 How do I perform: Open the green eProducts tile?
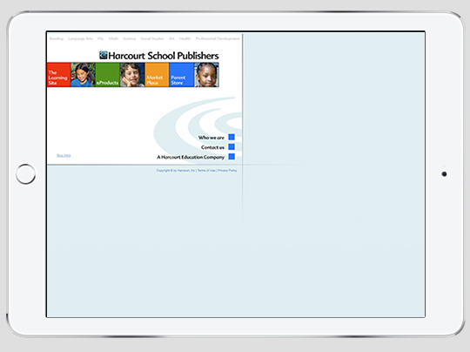tap(108, 75)
